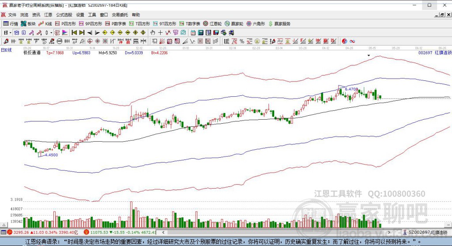Open the 帮助 menu
452x246 pixels.
[136, 15]
